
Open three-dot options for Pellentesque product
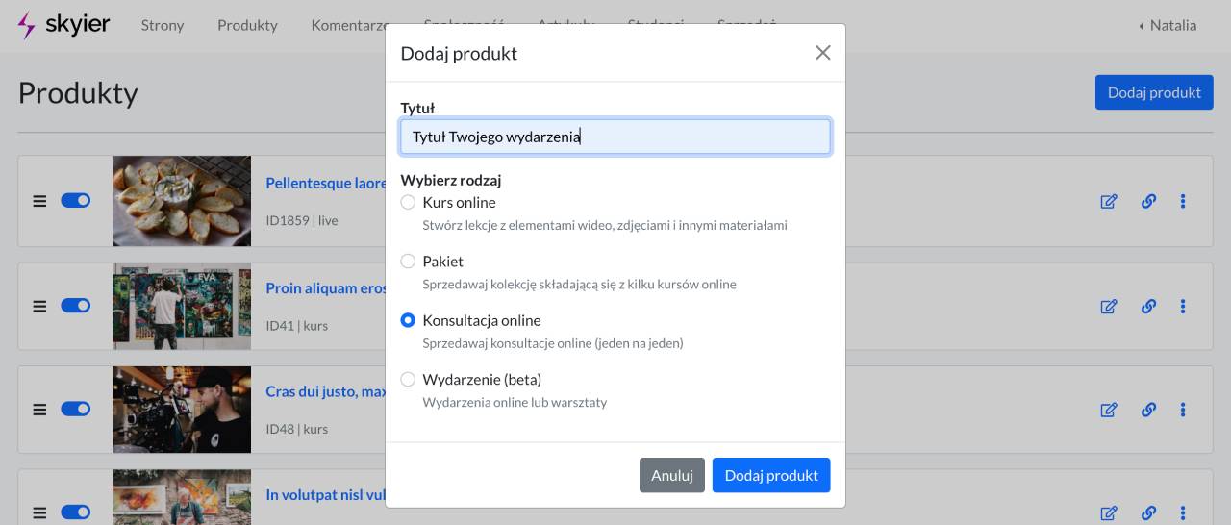tap(1183, 202)
